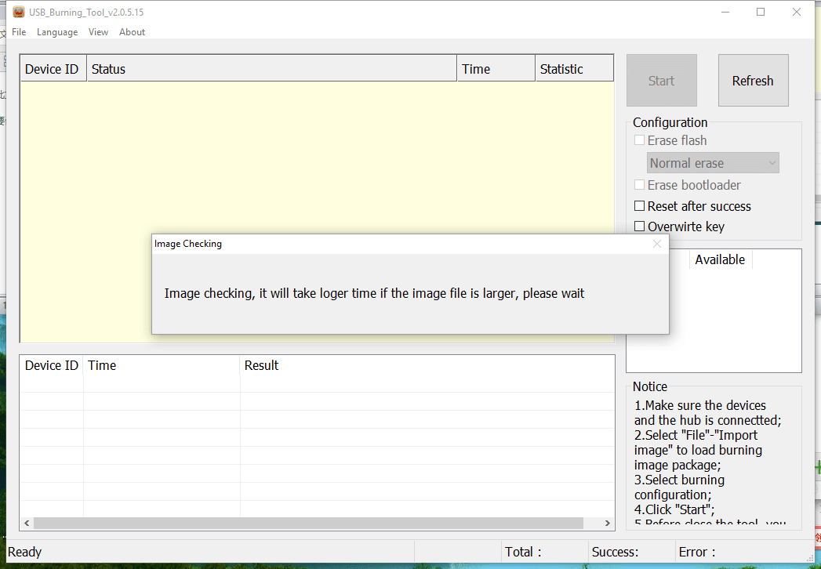Click the Status column header

tap(272, 68)
